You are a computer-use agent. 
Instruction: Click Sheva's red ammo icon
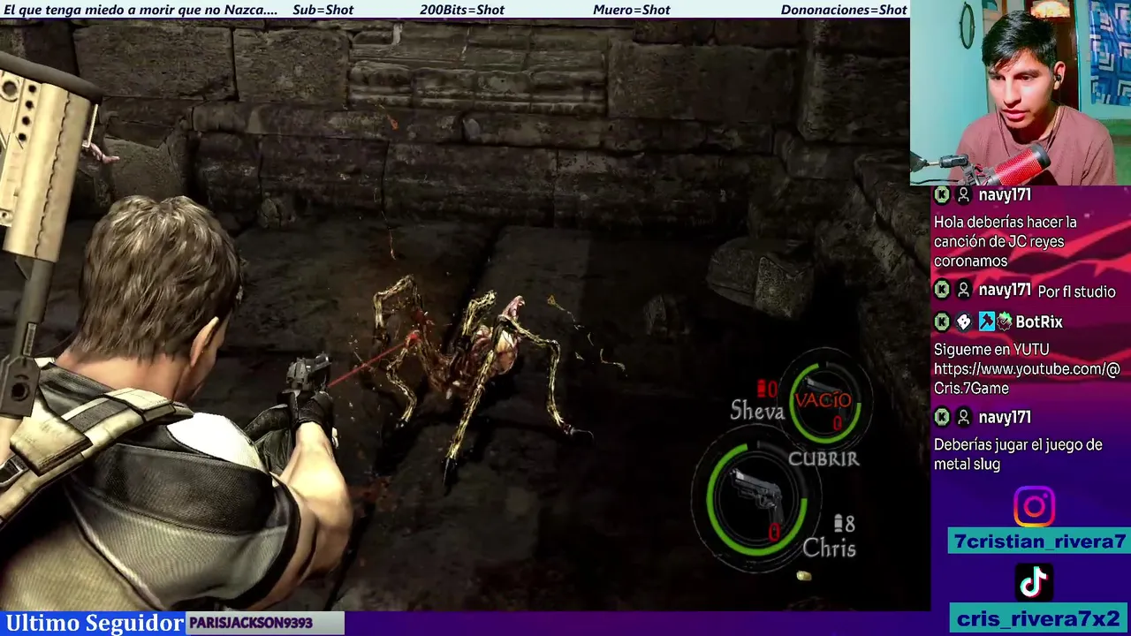(762, 388)
